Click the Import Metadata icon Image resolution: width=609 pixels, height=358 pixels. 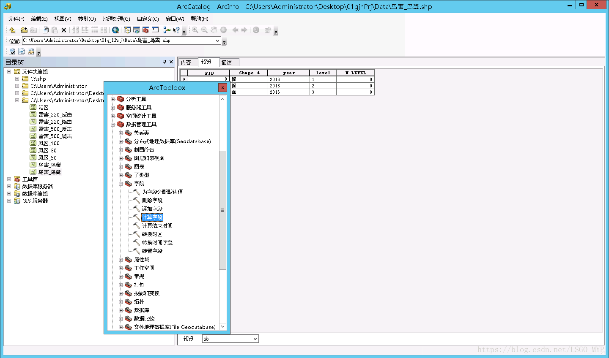pos(31,51)
